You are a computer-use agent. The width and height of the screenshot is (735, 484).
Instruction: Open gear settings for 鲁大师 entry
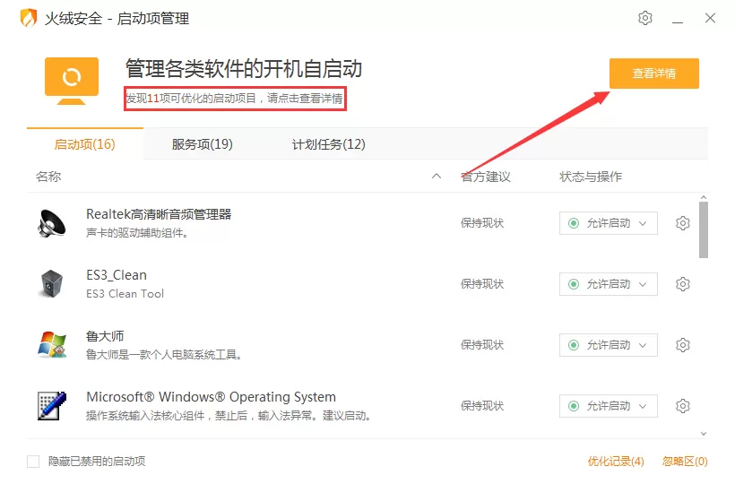click(682, 345)
